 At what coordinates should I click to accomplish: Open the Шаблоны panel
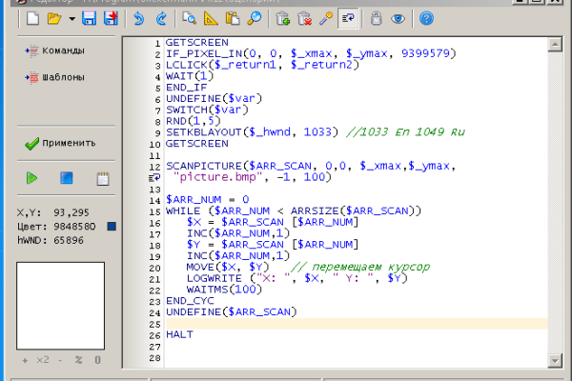click(x=54, y=77)
